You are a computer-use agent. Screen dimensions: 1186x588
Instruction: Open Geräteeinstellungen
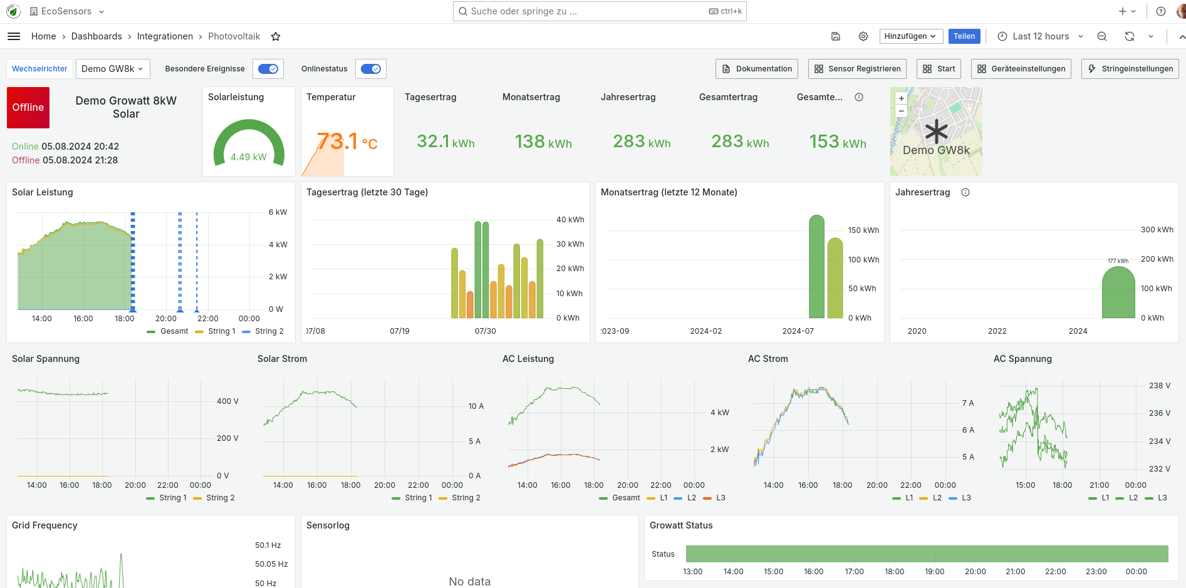pos(1021,69)
